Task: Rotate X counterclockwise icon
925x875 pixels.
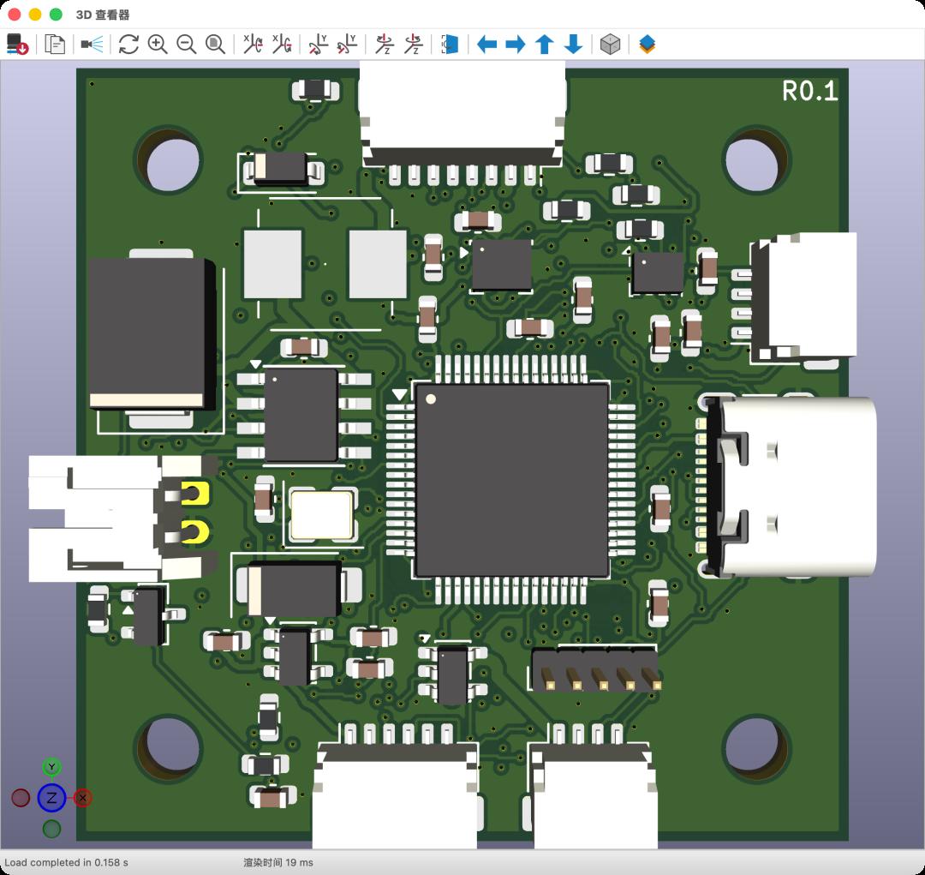Action: 282,45
